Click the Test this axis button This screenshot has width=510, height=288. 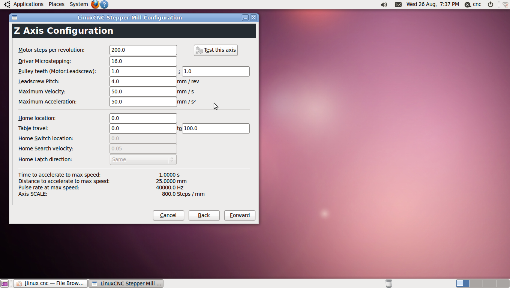(x=216, y=50)
